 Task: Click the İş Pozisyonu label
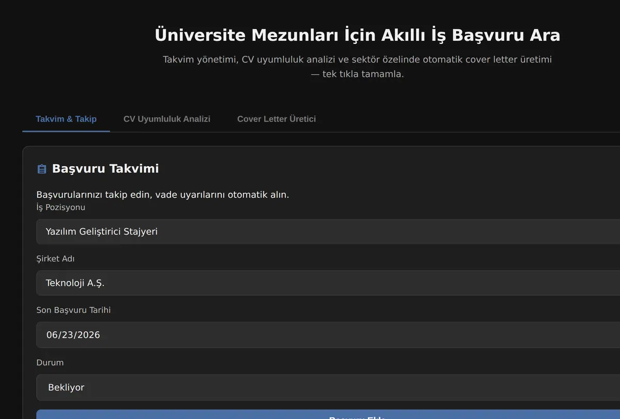point(61,207)
